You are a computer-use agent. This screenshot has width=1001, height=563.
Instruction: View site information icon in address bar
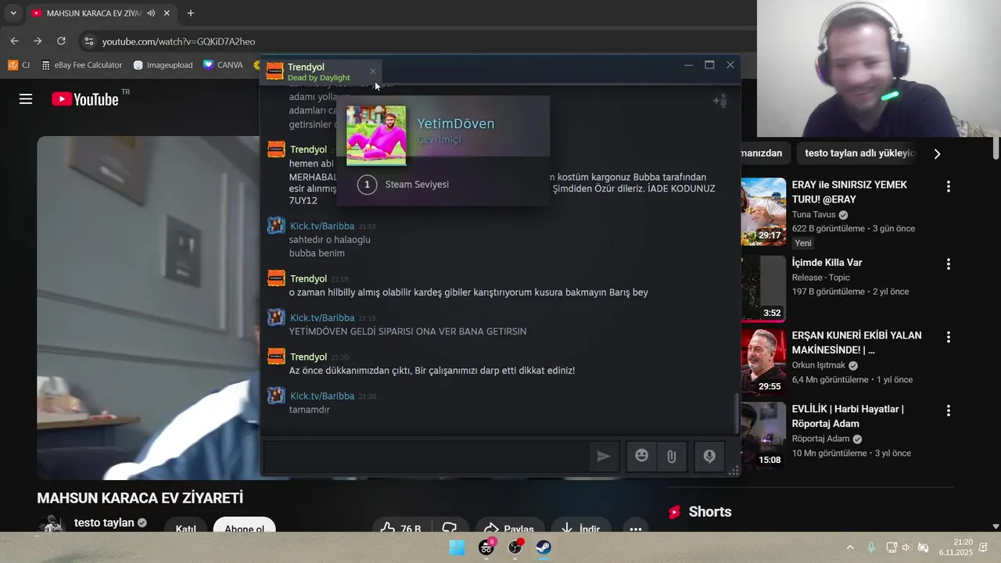[88, 41]
